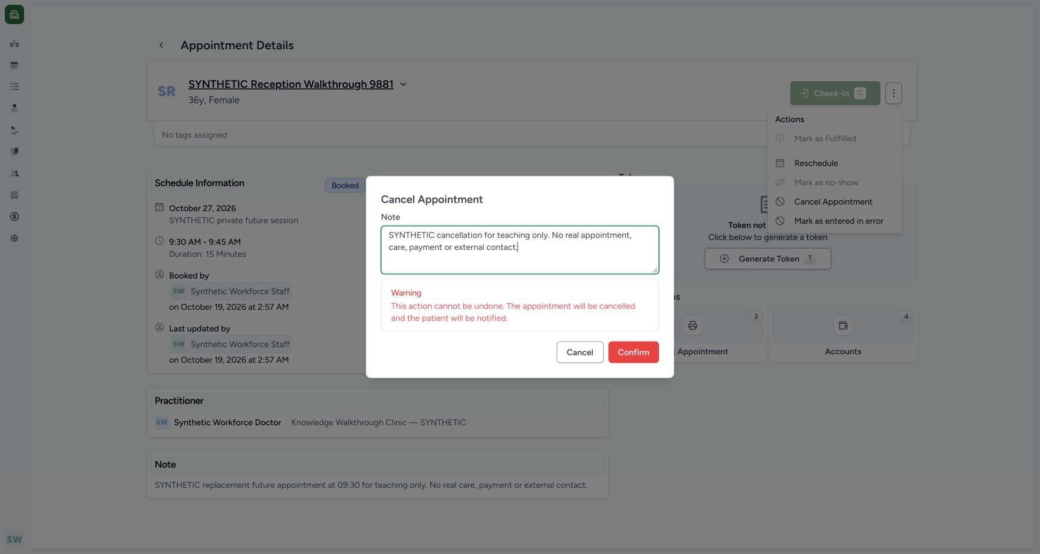This screenshot has height=554, width=1040.
Task: Expand the patient name chevron dropdown
Action: [x=403, y=84]
